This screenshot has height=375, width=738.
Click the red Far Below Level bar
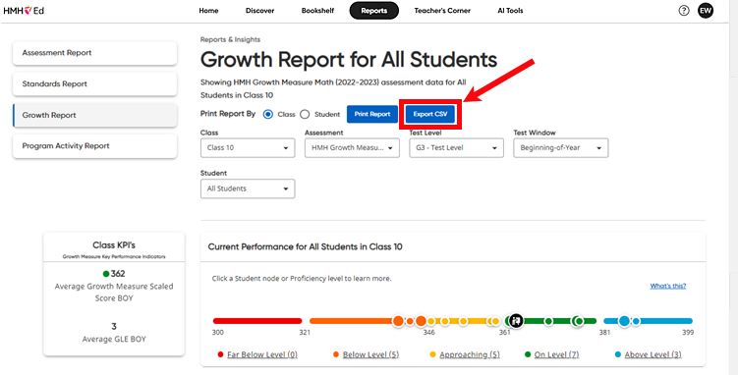257,321
